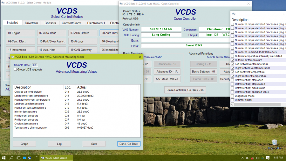Check Outside temperature internally calculated
286x161 pixels.
coord(233,56)
